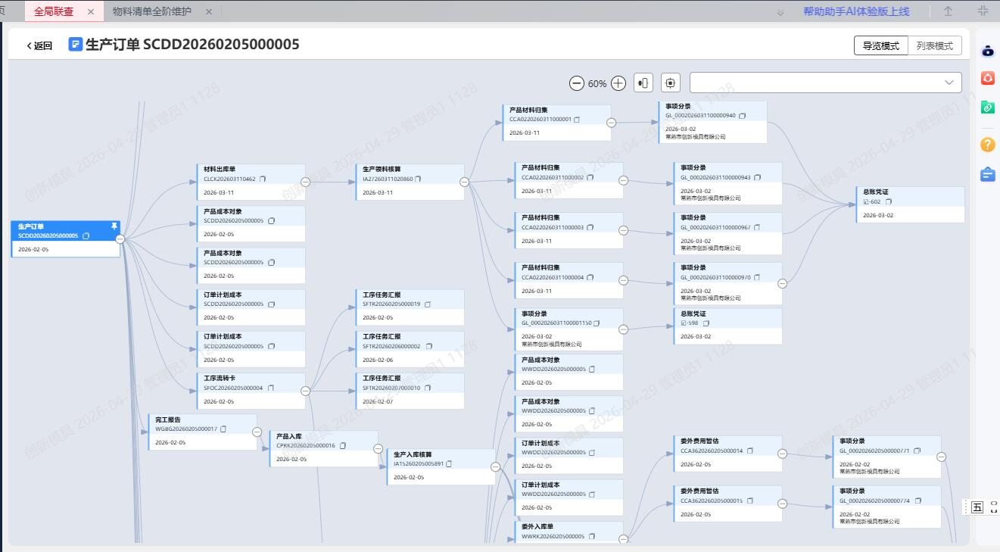
Task: Copy the 材料出库单 number CLCK202603110462
Action: tap(263, 179)
